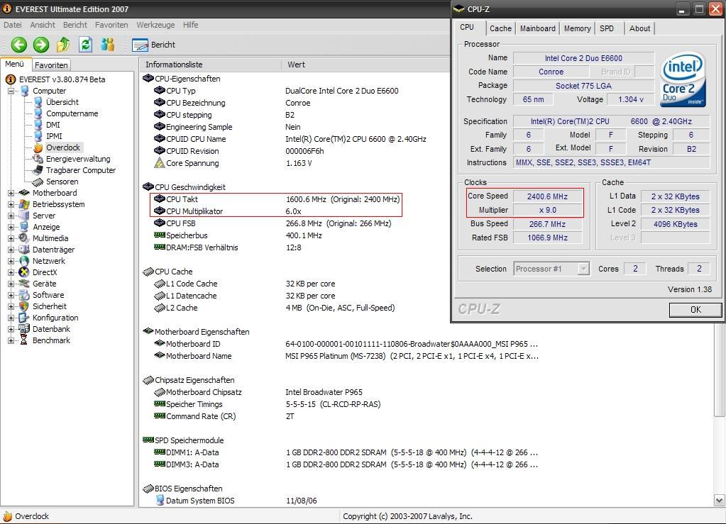This screenshot has width=726, height=524.
Task: Open the Sensoren tree item
Action: coord(62,182)
